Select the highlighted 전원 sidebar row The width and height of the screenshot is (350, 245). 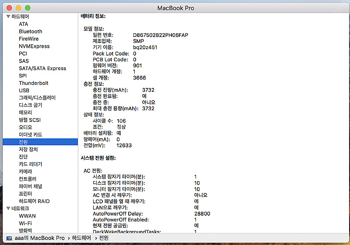click(40, 142)
